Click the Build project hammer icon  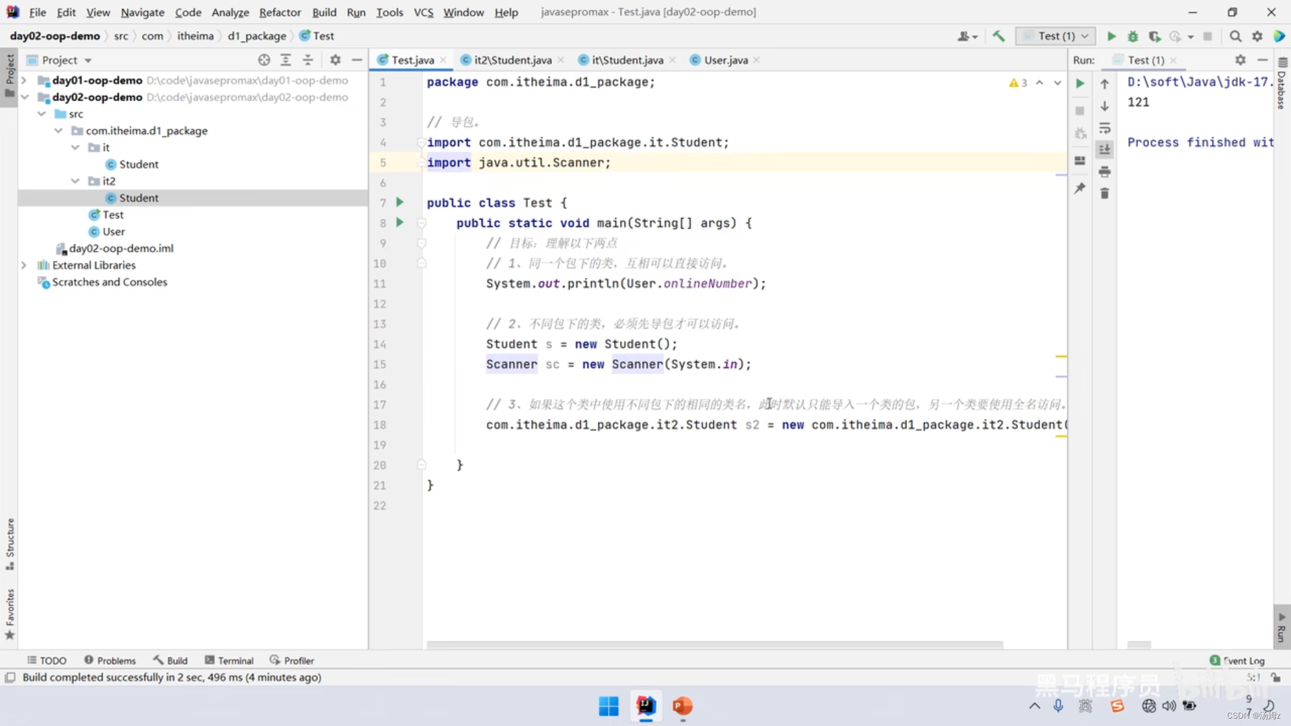click(999, 36)
